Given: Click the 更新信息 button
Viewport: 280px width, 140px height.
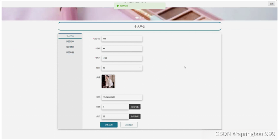Looking at the screenshot, I should click(x=109, y=125).
